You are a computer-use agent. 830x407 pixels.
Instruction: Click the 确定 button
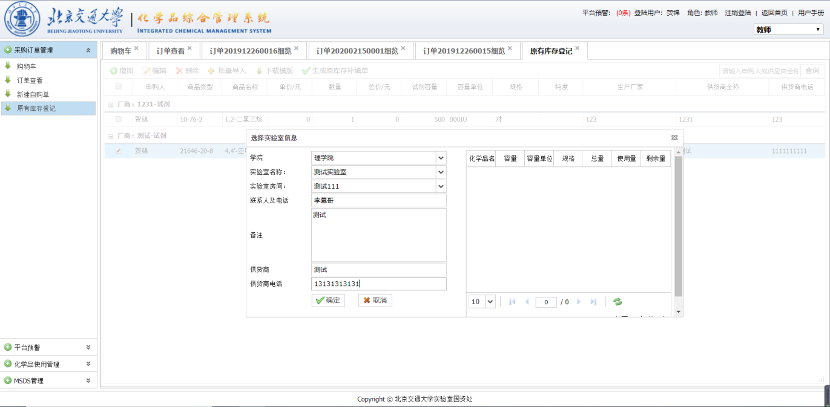(328, 301)
